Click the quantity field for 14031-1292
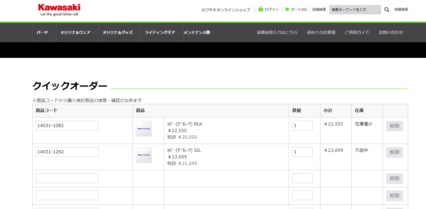426x209 pixels. point(302,152)
